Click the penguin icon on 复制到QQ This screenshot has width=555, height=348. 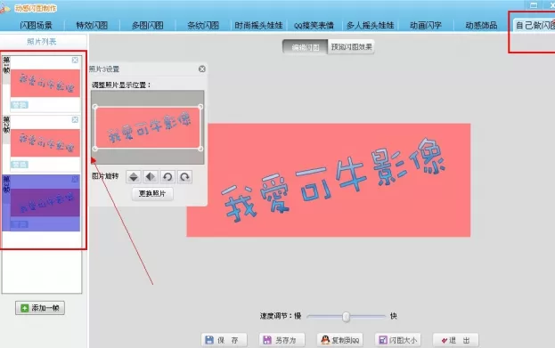coord(325,340)
